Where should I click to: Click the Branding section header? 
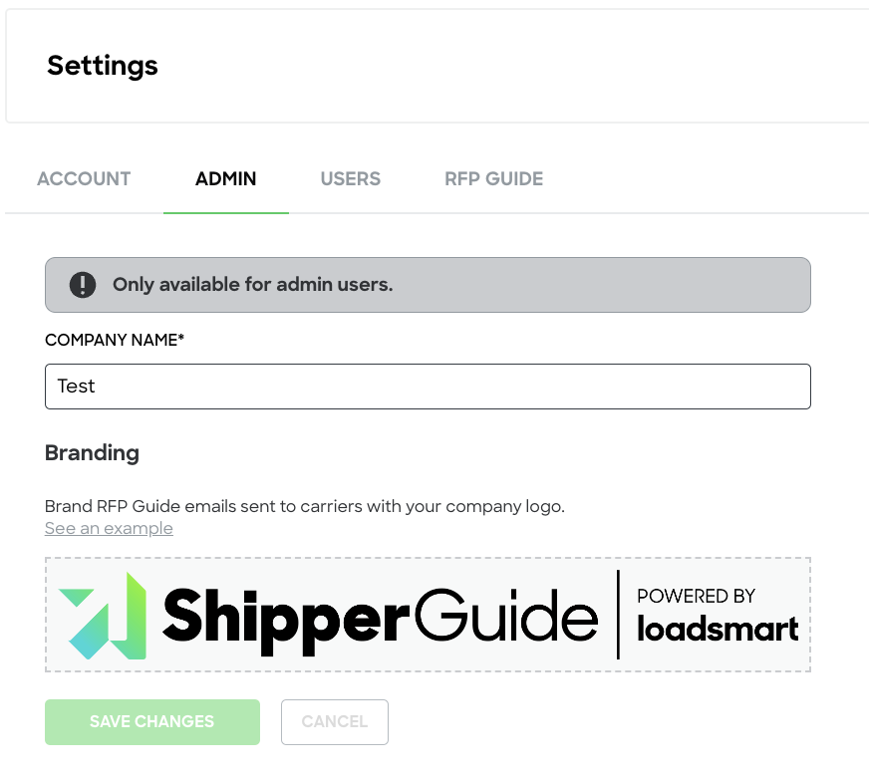[x=92, y=452]
